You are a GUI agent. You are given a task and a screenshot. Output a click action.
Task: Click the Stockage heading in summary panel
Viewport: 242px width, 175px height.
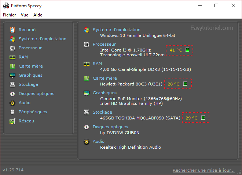point(102,112)
